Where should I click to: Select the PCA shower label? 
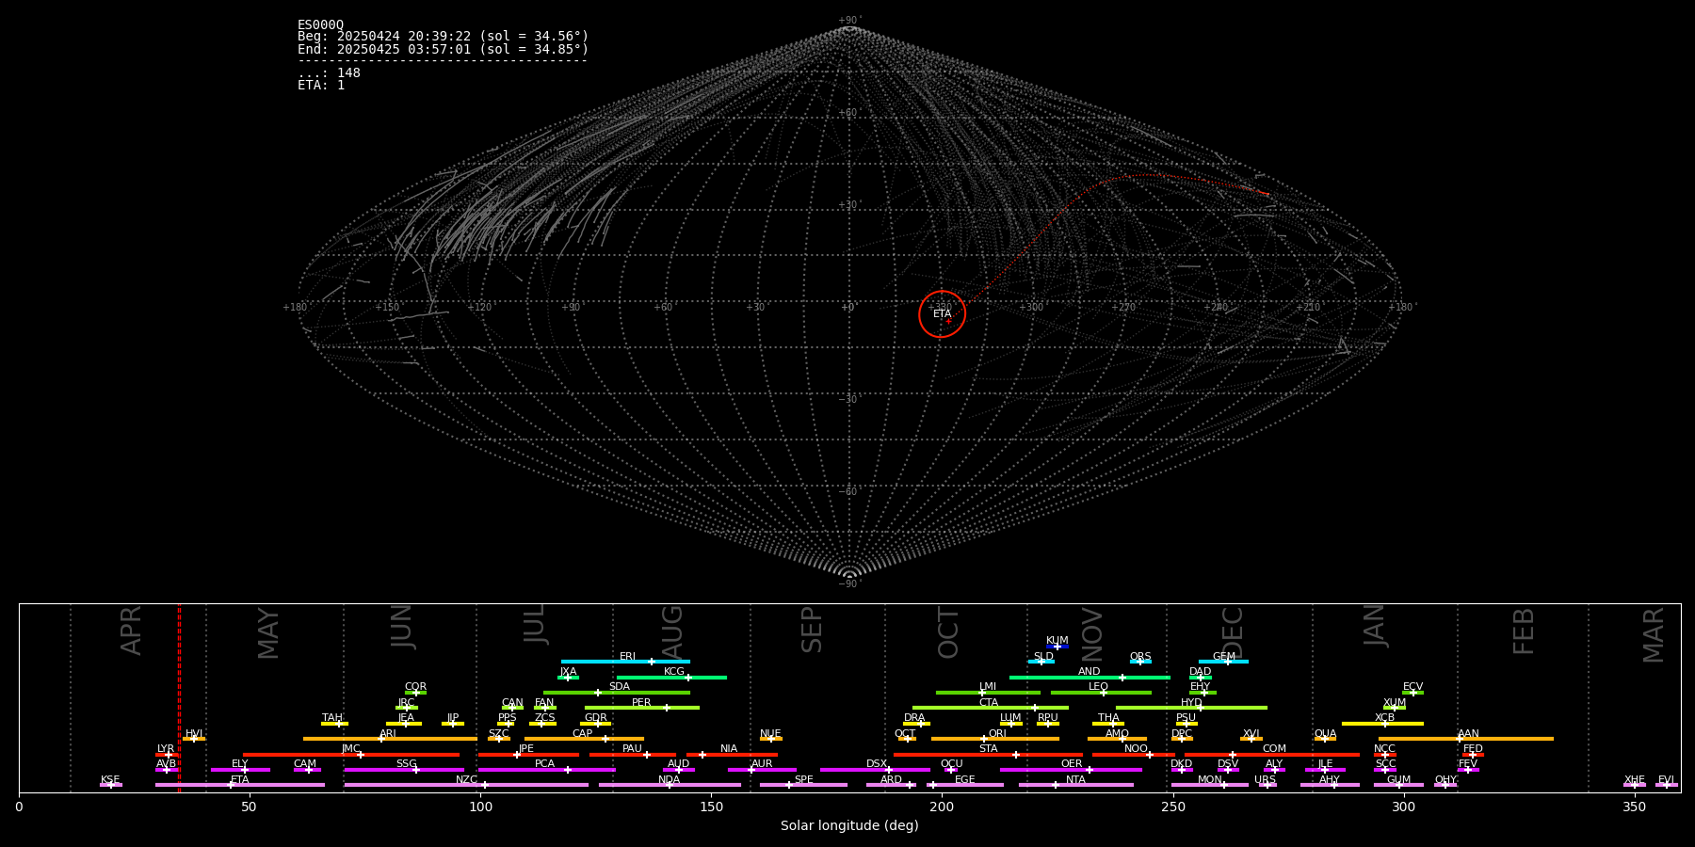point(544,764)
